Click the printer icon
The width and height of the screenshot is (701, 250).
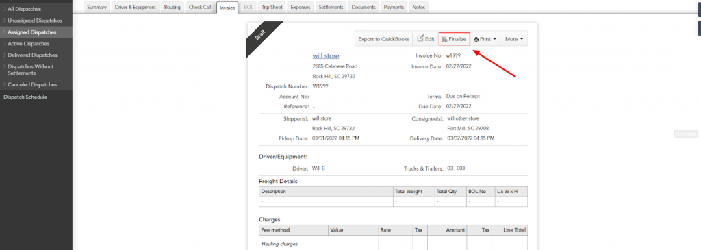[476, 39]
